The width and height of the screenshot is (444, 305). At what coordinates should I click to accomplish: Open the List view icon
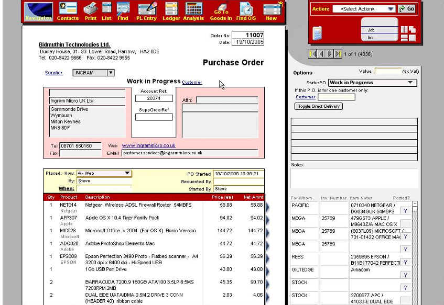(x=106, y=12)
